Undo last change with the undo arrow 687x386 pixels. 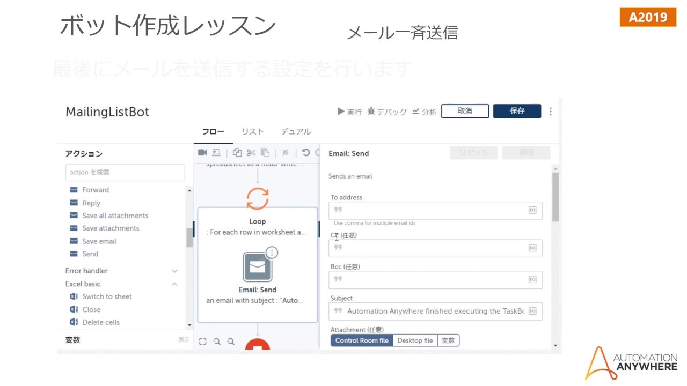[306, 153]
